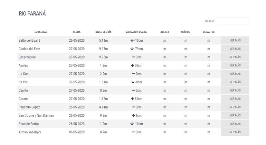Sort table by Localidad column header
The width and height of the screenshot is (266, 145).
tap(41, 32)
